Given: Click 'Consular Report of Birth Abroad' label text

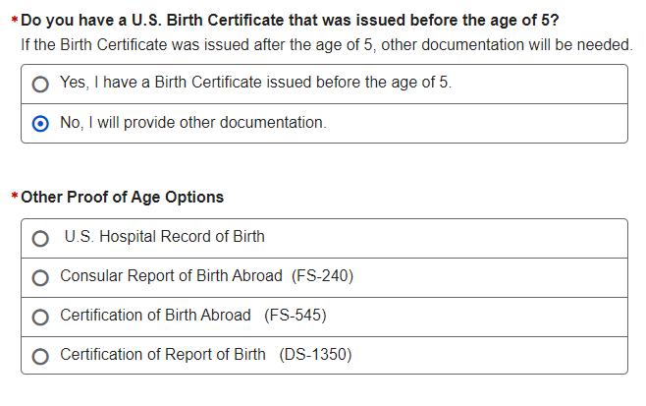Looking at the screenshot, I should (x=171, y=276).
